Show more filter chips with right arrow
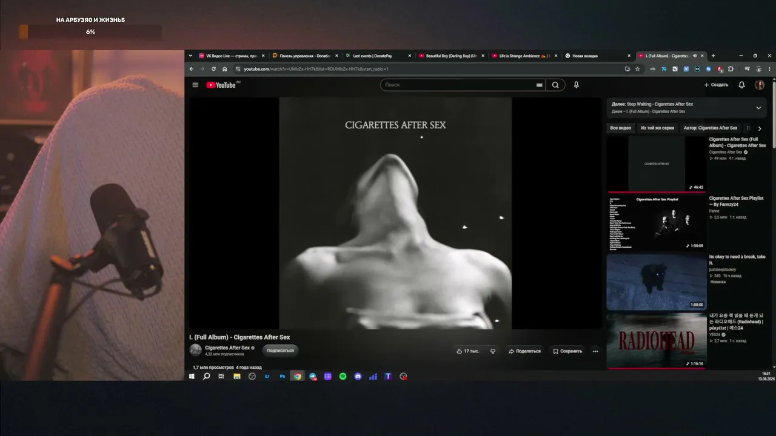This screenshot has width=776, height=436. 760,128
